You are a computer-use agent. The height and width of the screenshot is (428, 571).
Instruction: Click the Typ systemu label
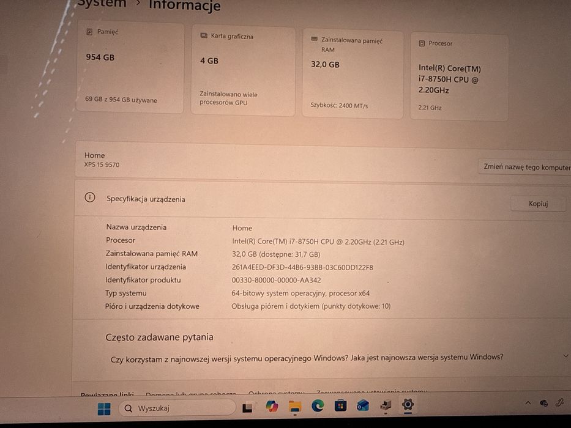125,293
